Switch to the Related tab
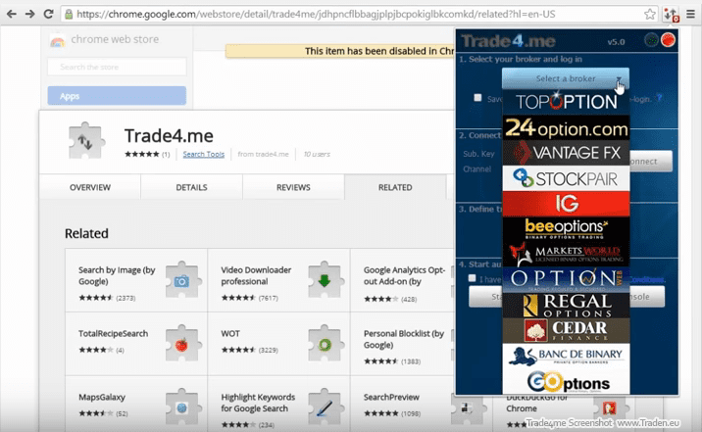 tap(395, 187)
